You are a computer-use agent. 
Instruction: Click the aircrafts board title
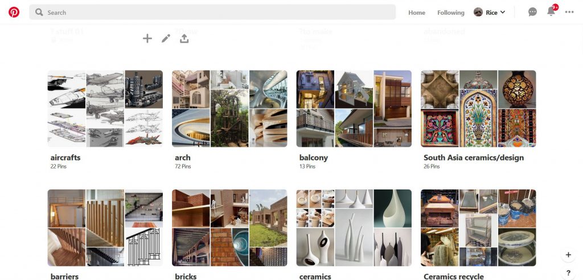pyautogui.click(x=65, y=158)
